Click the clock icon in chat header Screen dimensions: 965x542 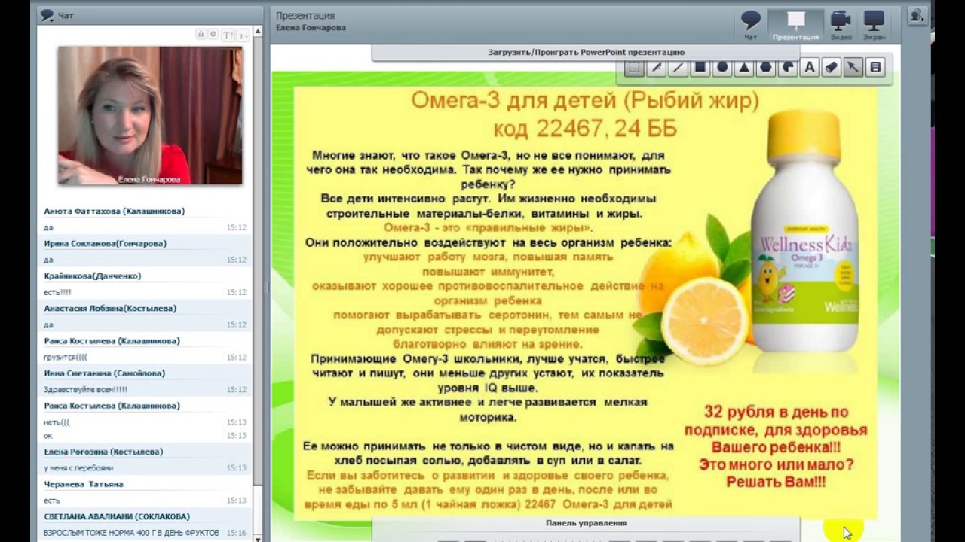point(213,35)
